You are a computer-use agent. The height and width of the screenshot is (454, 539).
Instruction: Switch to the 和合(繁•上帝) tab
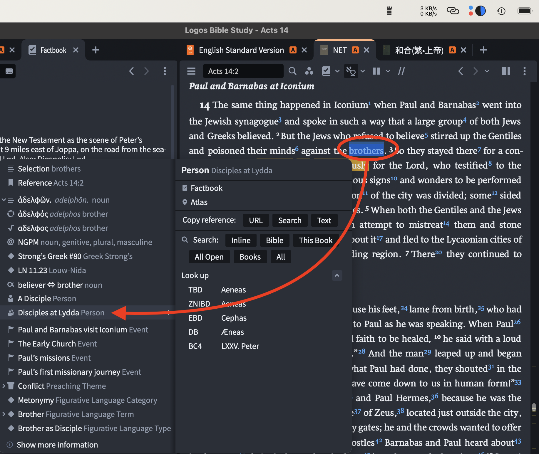[419, 50]
